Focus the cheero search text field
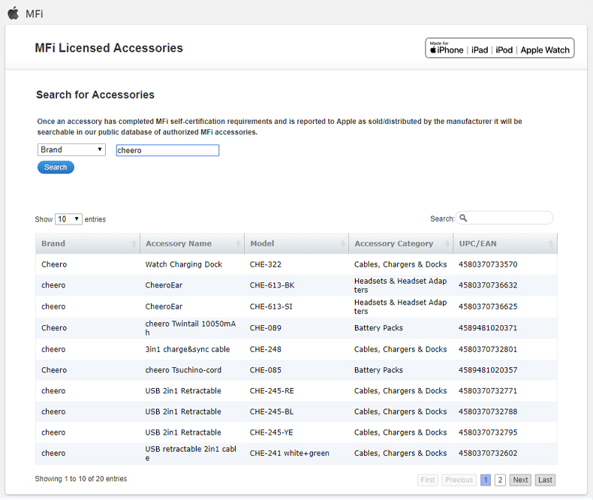The image size is (593, 500). [167, 150]
